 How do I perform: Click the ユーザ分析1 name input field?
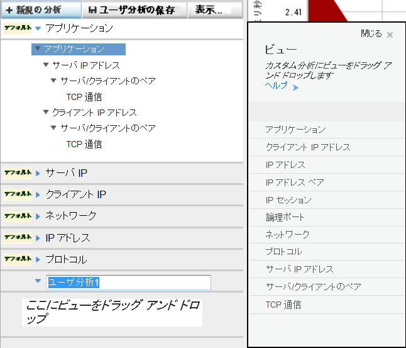click(x=128, y=283)
